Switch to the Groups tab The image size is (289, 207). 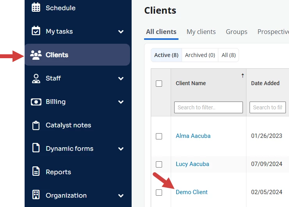tap(236, 32)
